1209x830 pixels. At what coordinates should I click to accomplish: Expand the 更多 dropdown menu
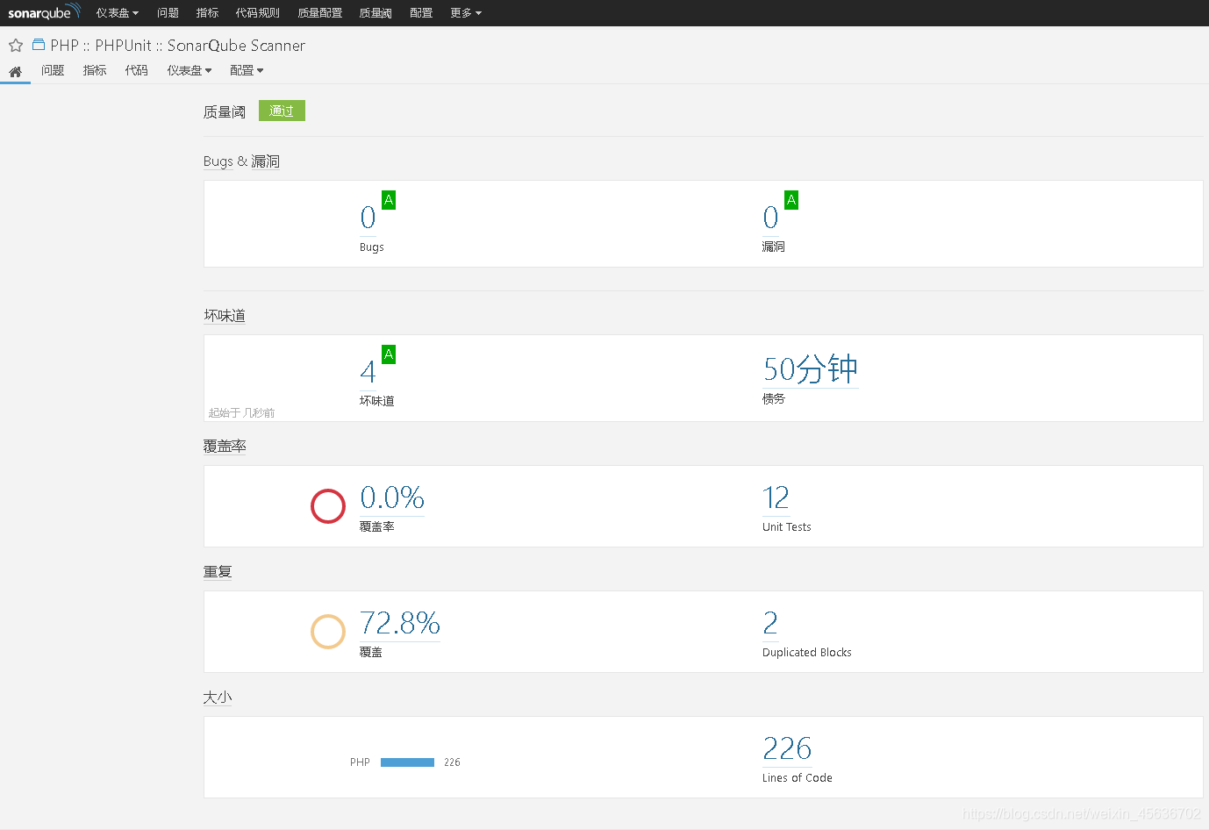pyautogui.click(x=466, y=12)
